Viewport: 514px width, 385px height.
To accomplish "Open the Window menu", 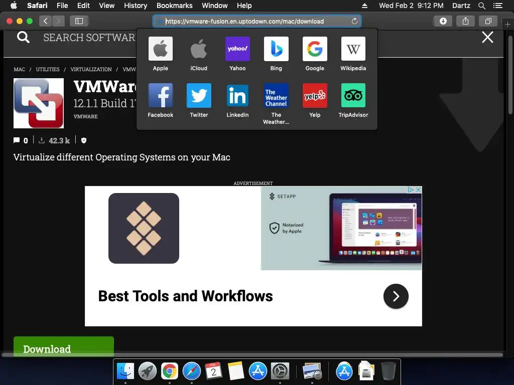I will (214, 6).
